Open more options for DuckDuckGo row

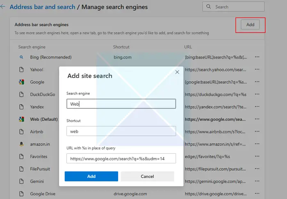[257, 94]
